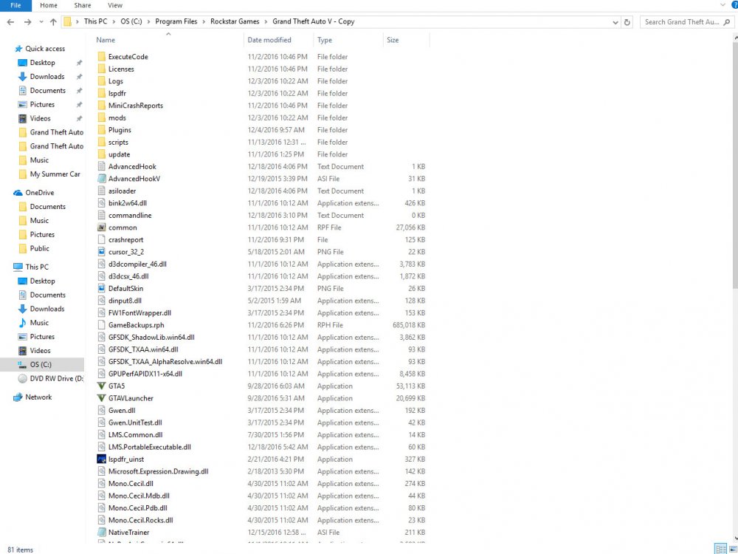
Task: Select the lspdfr folder row
Action: coord(261,93)
